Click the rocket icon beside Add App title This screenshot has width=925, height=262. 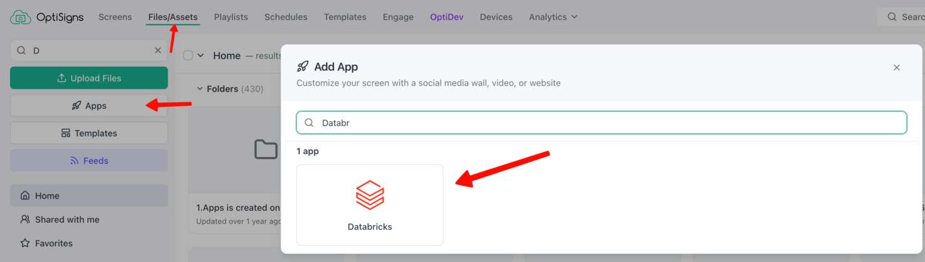pyautogui.click(x=303, y=66)
